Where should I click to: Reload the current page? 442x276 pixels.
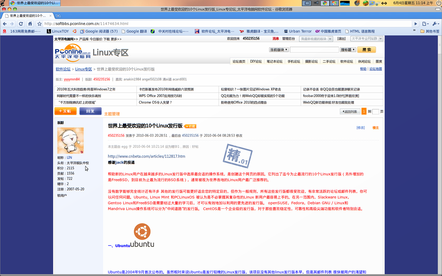pos(21,24)
